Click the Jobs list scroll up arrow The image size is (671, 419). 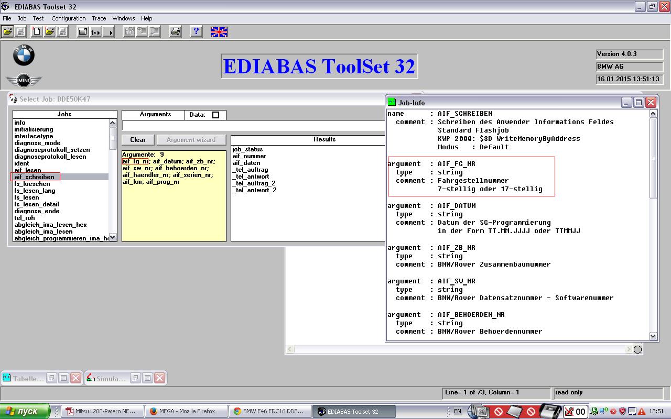click(113, 123)
